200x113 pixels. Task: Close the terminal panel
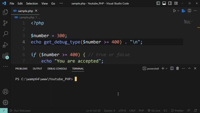point(195,68)
